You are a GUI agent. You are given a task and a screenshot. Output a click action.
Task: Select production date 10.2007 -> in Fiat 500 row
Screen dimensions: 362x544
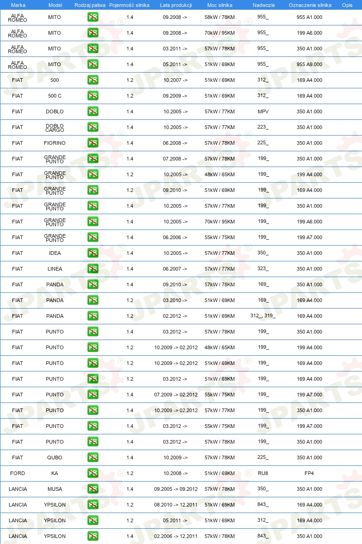175,80
